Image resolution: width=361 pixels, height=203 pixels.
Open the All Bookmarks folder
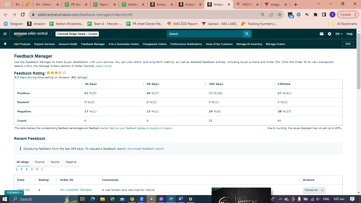click(x=344, y=24)
